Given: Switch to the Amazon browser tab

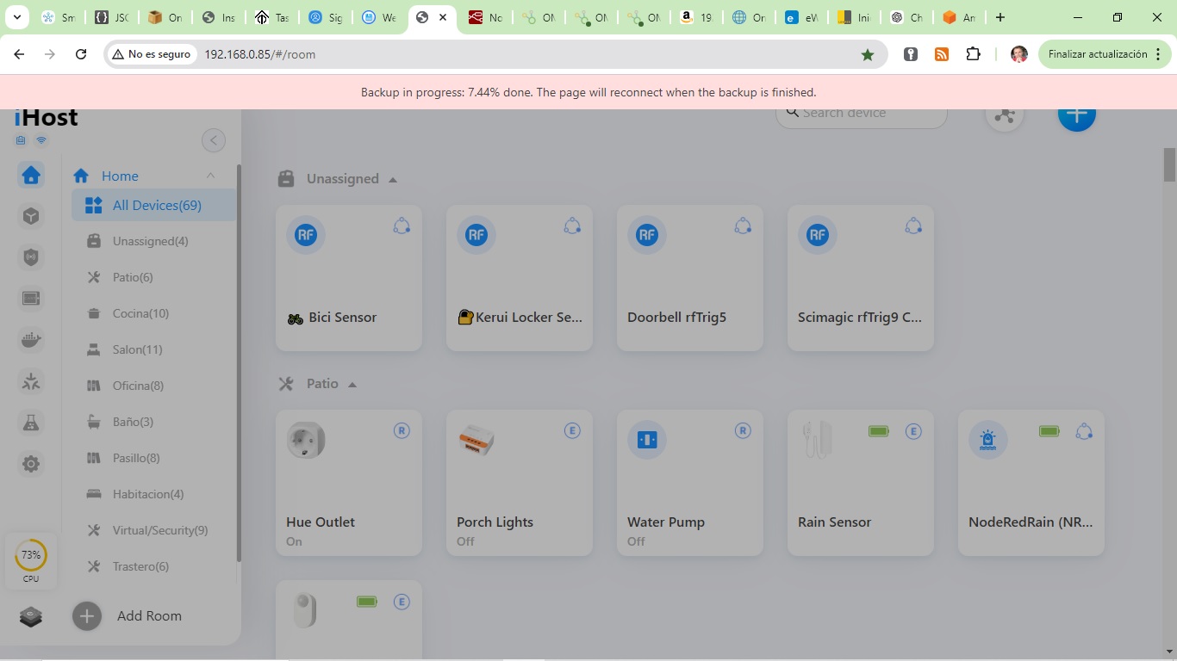Looking at the screenshot, I should [696, 17].
